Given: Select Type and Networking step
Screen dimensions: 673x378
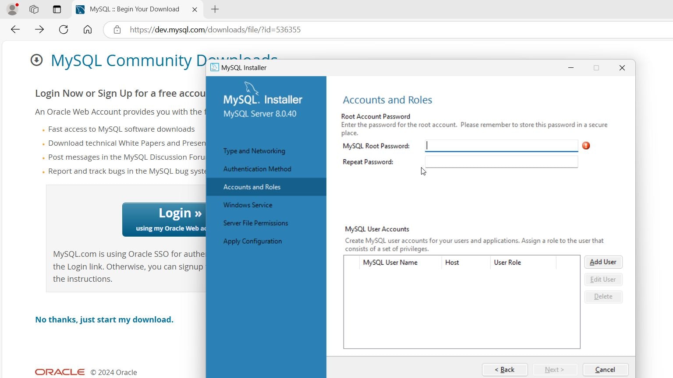Looking at the screenshot, I should (254, 151).
